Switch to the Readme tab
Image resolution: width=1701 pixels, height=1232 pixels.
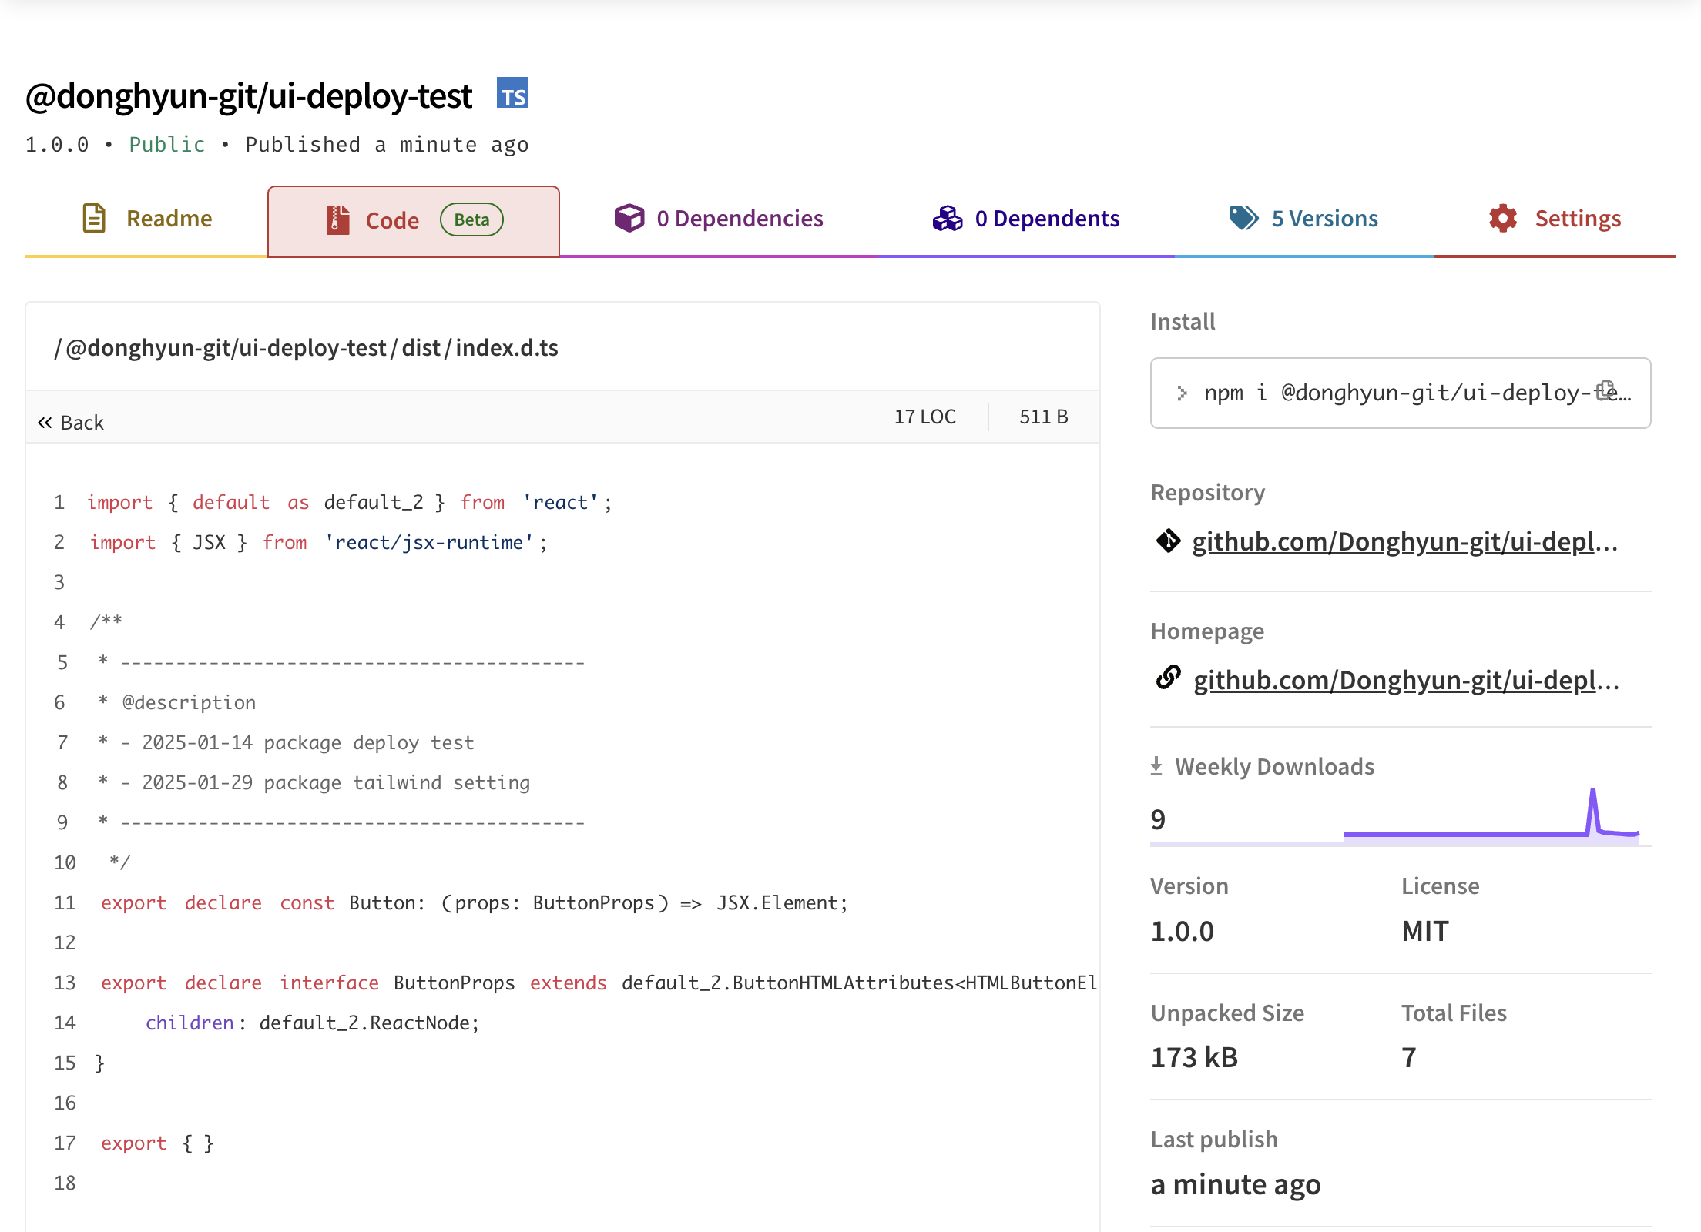tap(169, 218)
